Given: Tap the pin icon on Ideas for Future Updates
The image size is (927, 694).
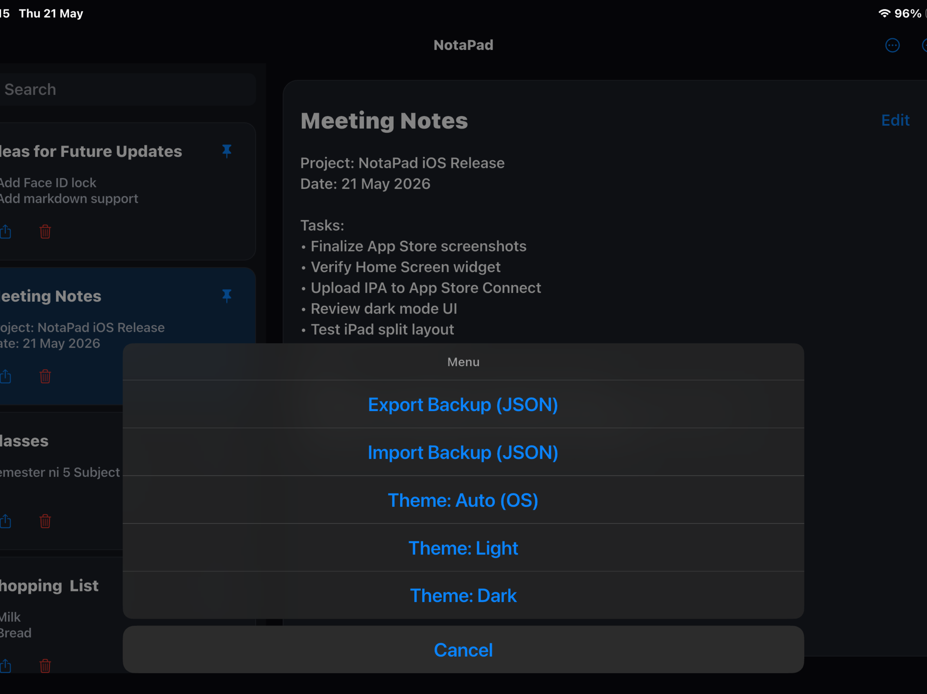Looking at the screenshot, I should pyautogui.click(x=227, y=151).
